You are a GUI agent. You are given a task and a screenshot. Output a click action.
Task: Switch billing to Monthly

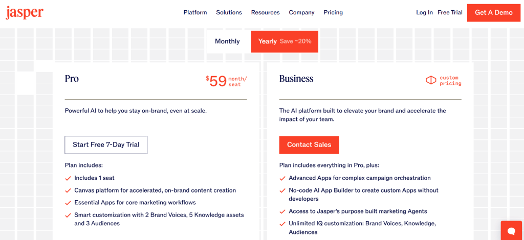pyautogui.click(x=227, y=41)
